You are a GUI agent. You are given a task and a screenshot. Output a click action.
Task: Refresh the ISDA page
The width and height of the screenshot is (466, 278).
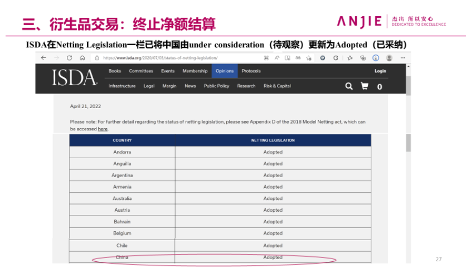coord(69,58)
